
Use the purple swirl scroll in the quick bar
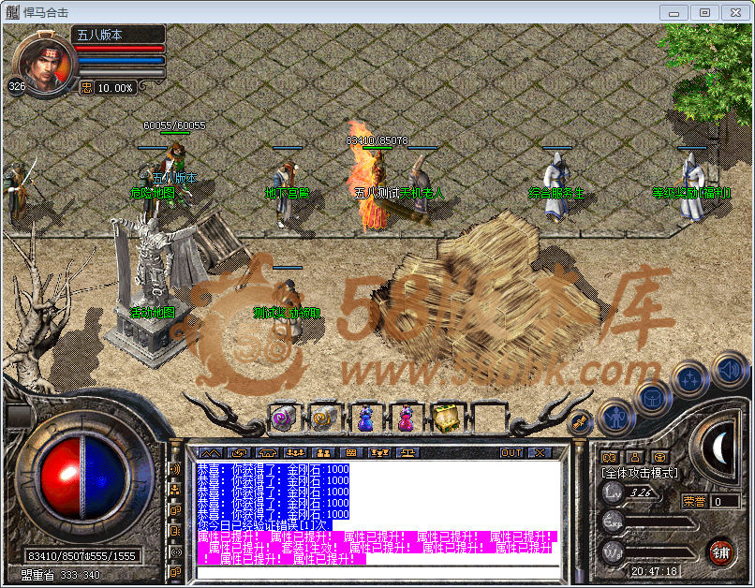click(284, 418)
